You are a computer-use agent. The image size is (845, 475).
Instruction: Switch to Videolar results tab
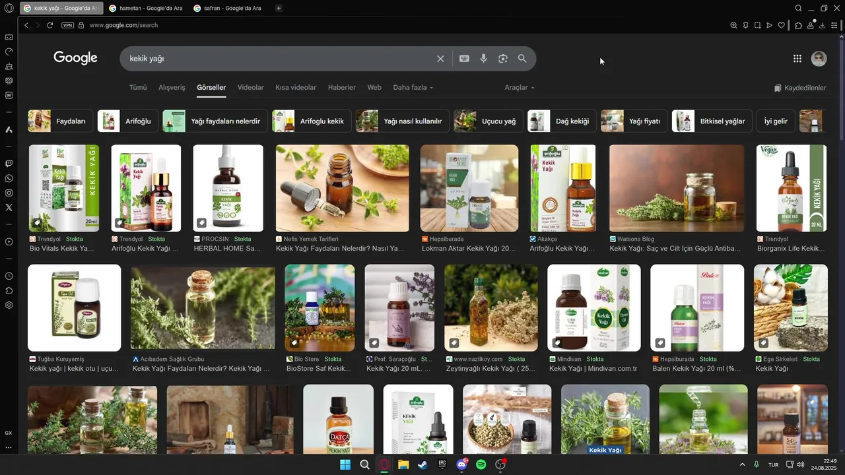coord(250,87)
